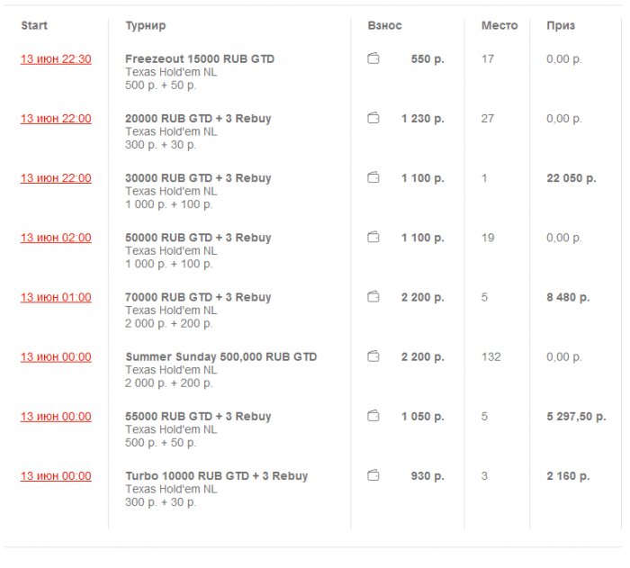Click wallet icon in Turbo 10000 row
Image resolution: width=630 pixels, height=568 pixels.
[x=373, y=475]
